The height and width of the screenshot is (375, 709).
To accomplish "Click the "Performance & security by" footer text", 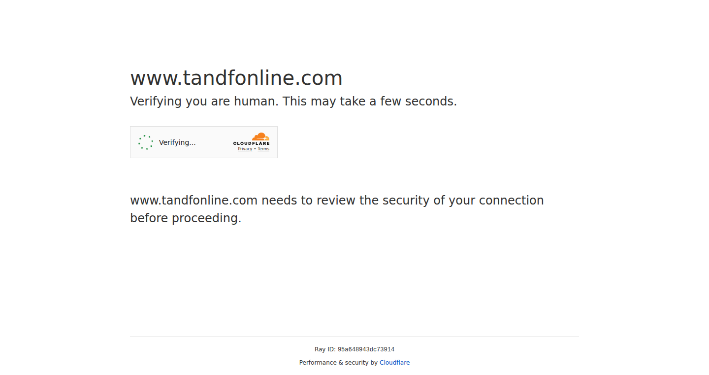I will click(x=338, y=363).
